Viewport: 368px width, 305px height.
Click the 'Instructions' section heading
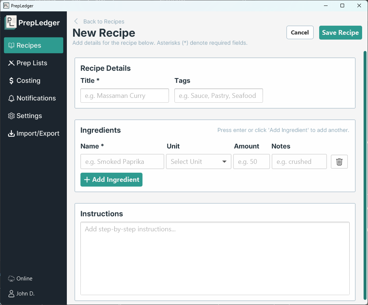pyautogui.click(x=102, y=214)
